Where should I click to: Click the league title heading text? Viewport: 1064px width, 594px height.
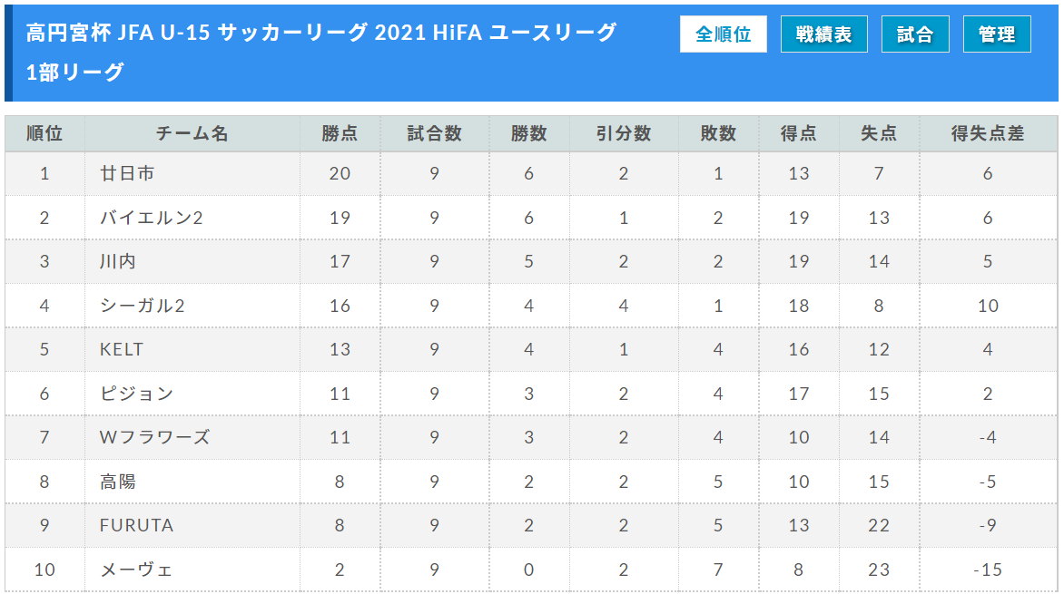tap(321, 52)
